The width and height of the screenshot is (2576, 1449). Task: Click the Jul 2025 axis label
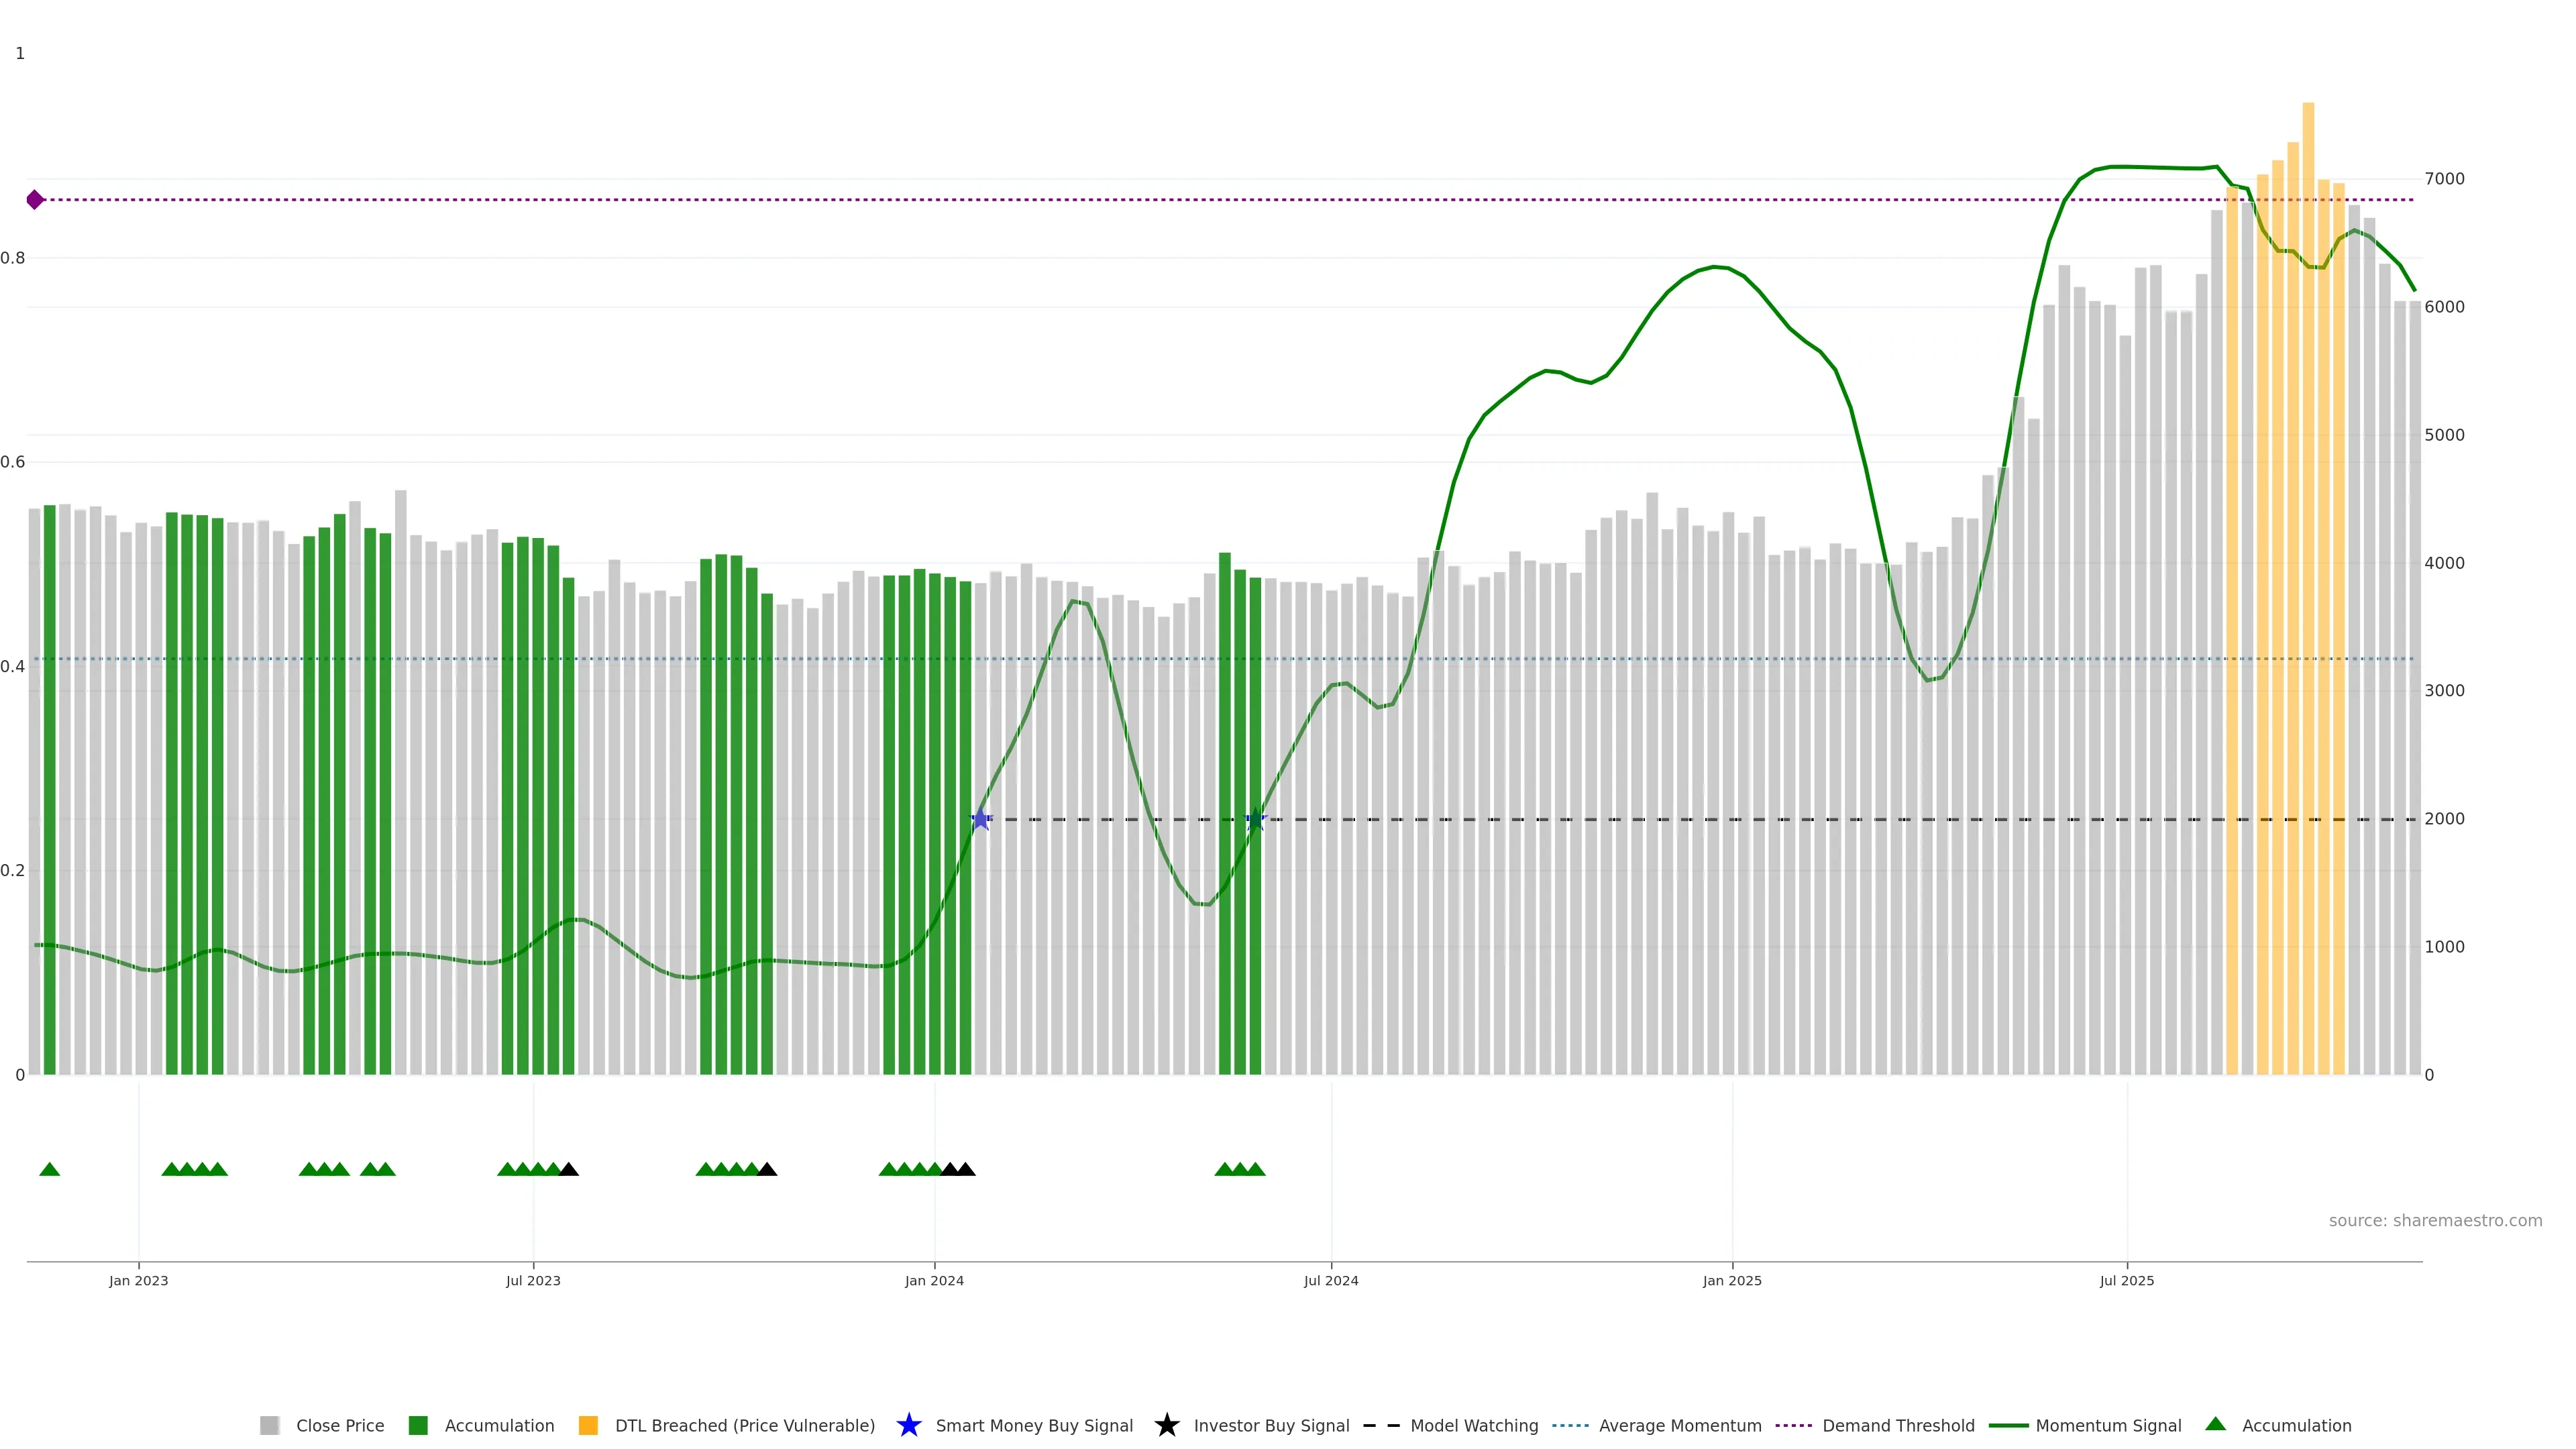2126,1280
